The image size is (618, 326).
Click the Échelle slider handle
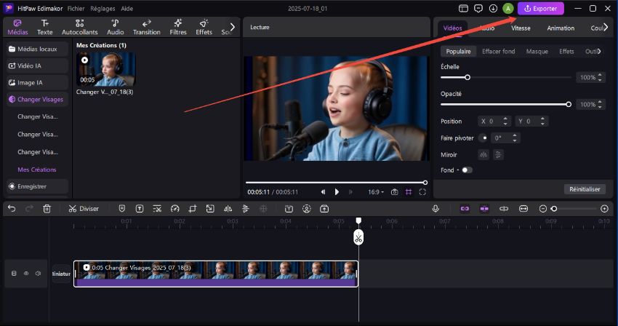click(467, 77)
